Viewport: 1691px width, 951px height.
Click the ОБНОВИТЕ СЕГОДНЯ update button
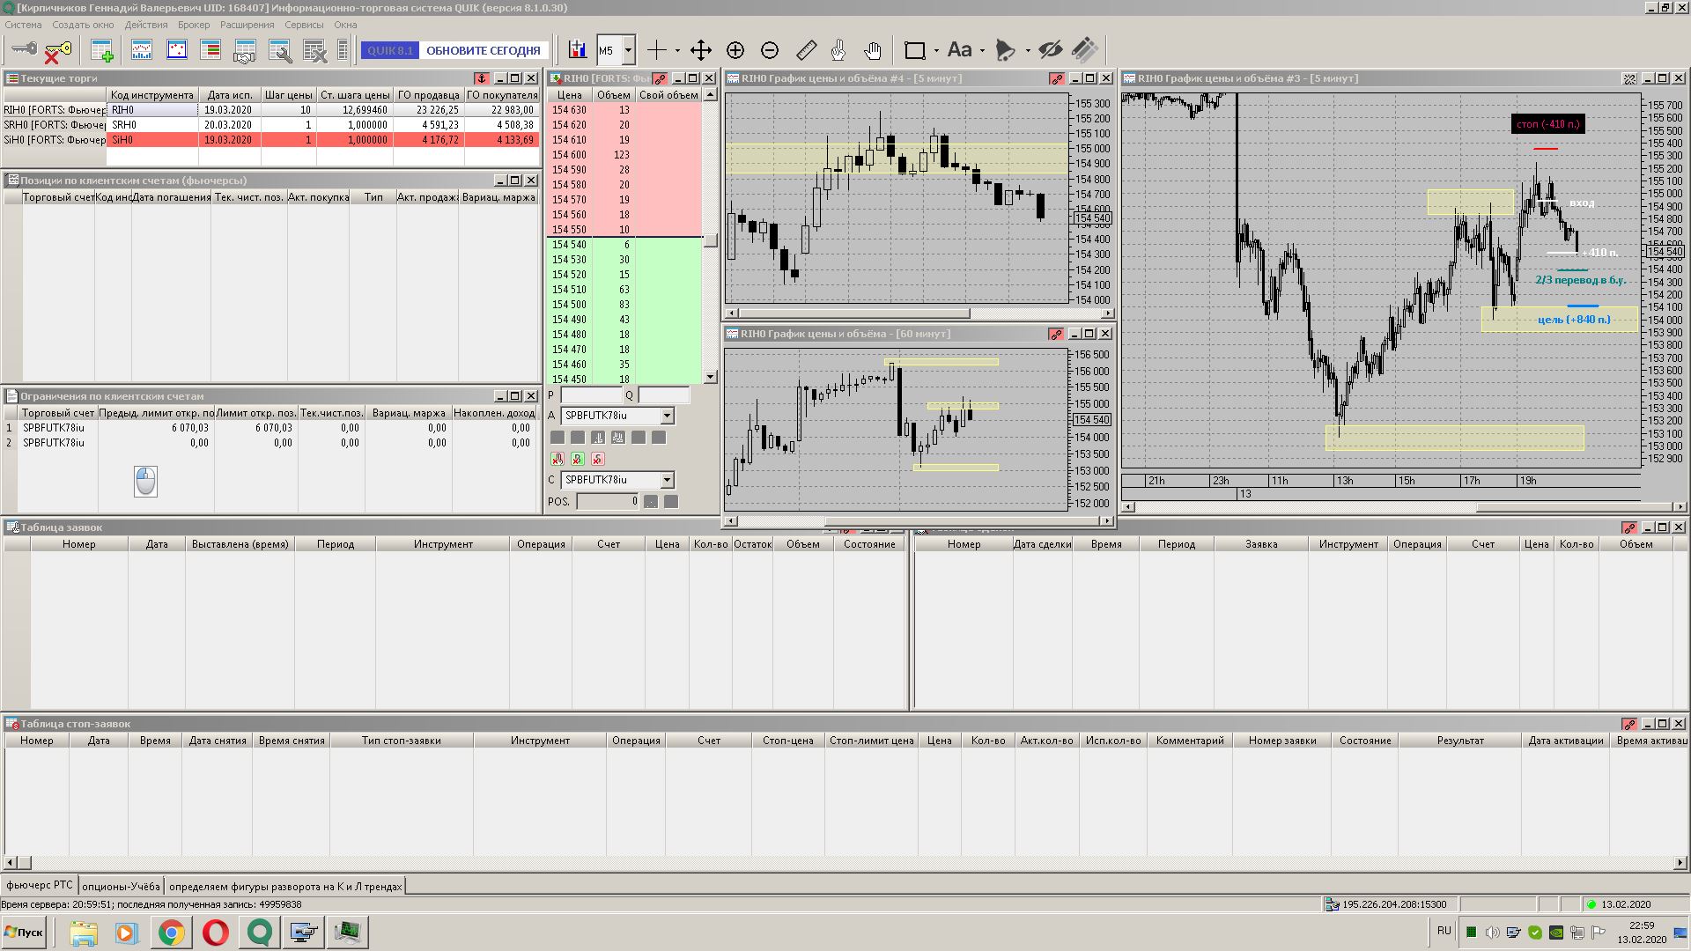483,50
